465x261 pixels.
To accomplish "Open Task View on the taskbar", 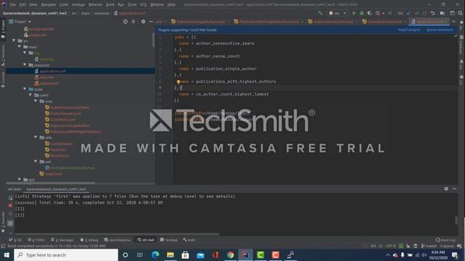I will point(139,254).
